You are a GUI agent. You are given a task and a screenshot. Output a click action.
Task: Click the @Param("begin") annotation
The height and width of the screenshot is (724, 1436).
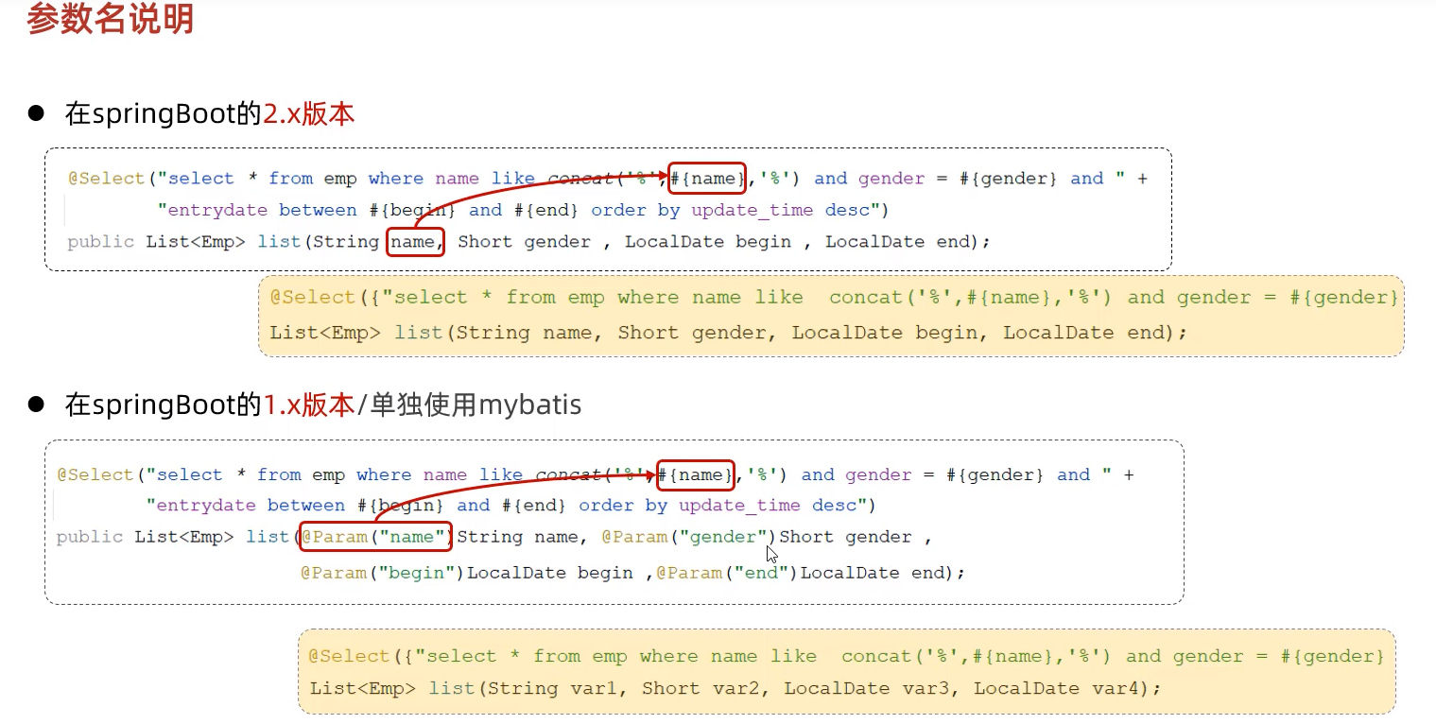(x=383, y=573)
